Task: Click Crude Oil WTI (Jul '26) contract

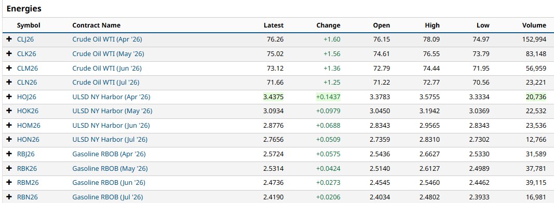Action: [106, 82]
